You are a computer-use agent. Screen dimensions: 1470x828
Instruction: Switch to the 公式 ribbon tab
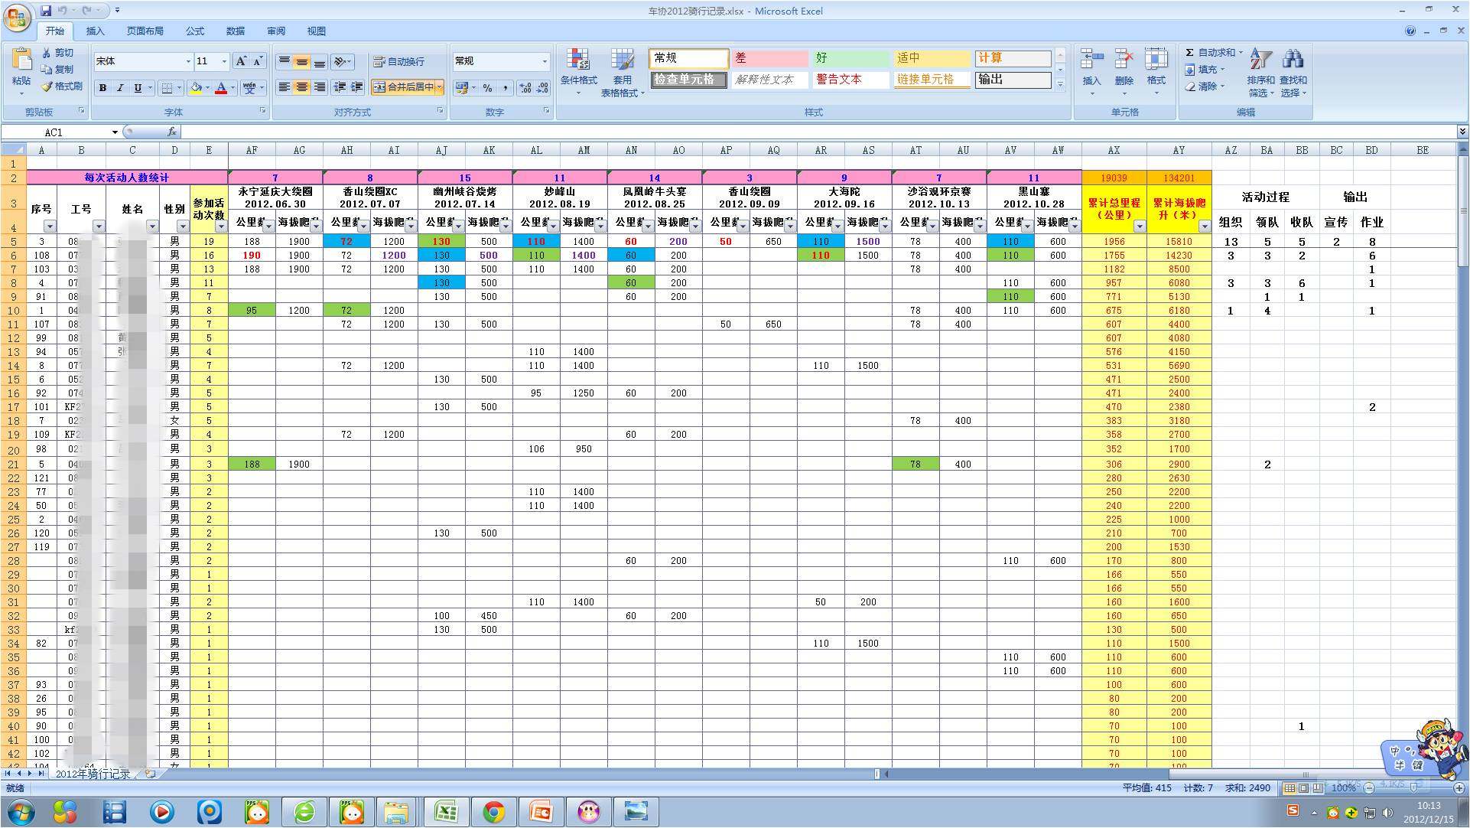coord(194,31)
